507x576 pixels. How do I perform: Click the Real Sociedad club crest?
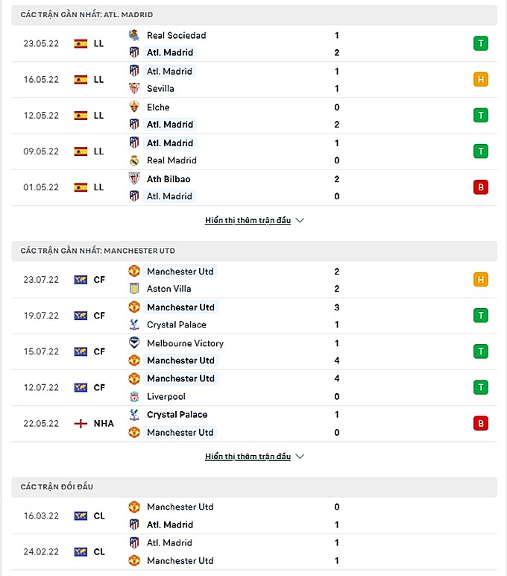(x=134, y=35)
